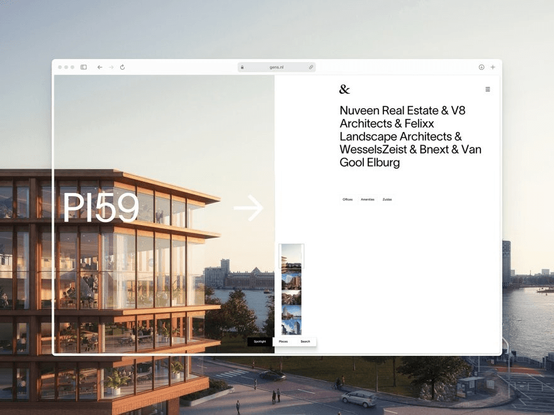Screen dimensions: 554x415
Task: Toggle the browser sidebar icon
Action: [82, 67]
